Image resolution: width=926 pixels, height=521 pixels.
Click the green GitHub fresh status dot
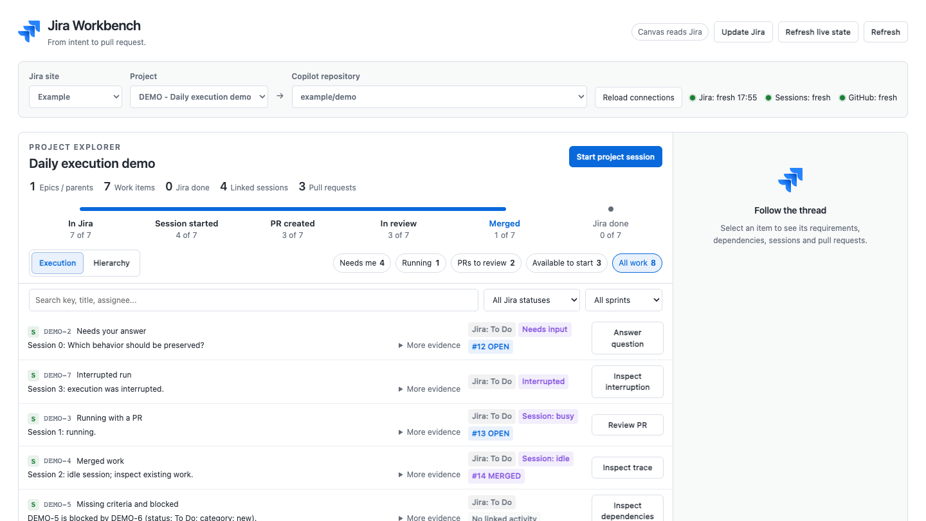pyautogui.click(x=842, y=98)
